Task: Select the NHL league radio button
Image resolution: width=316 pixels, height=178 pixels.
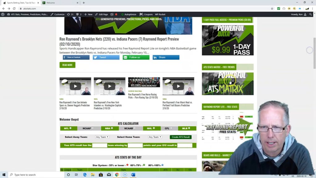Action: [x=154, y=128]
